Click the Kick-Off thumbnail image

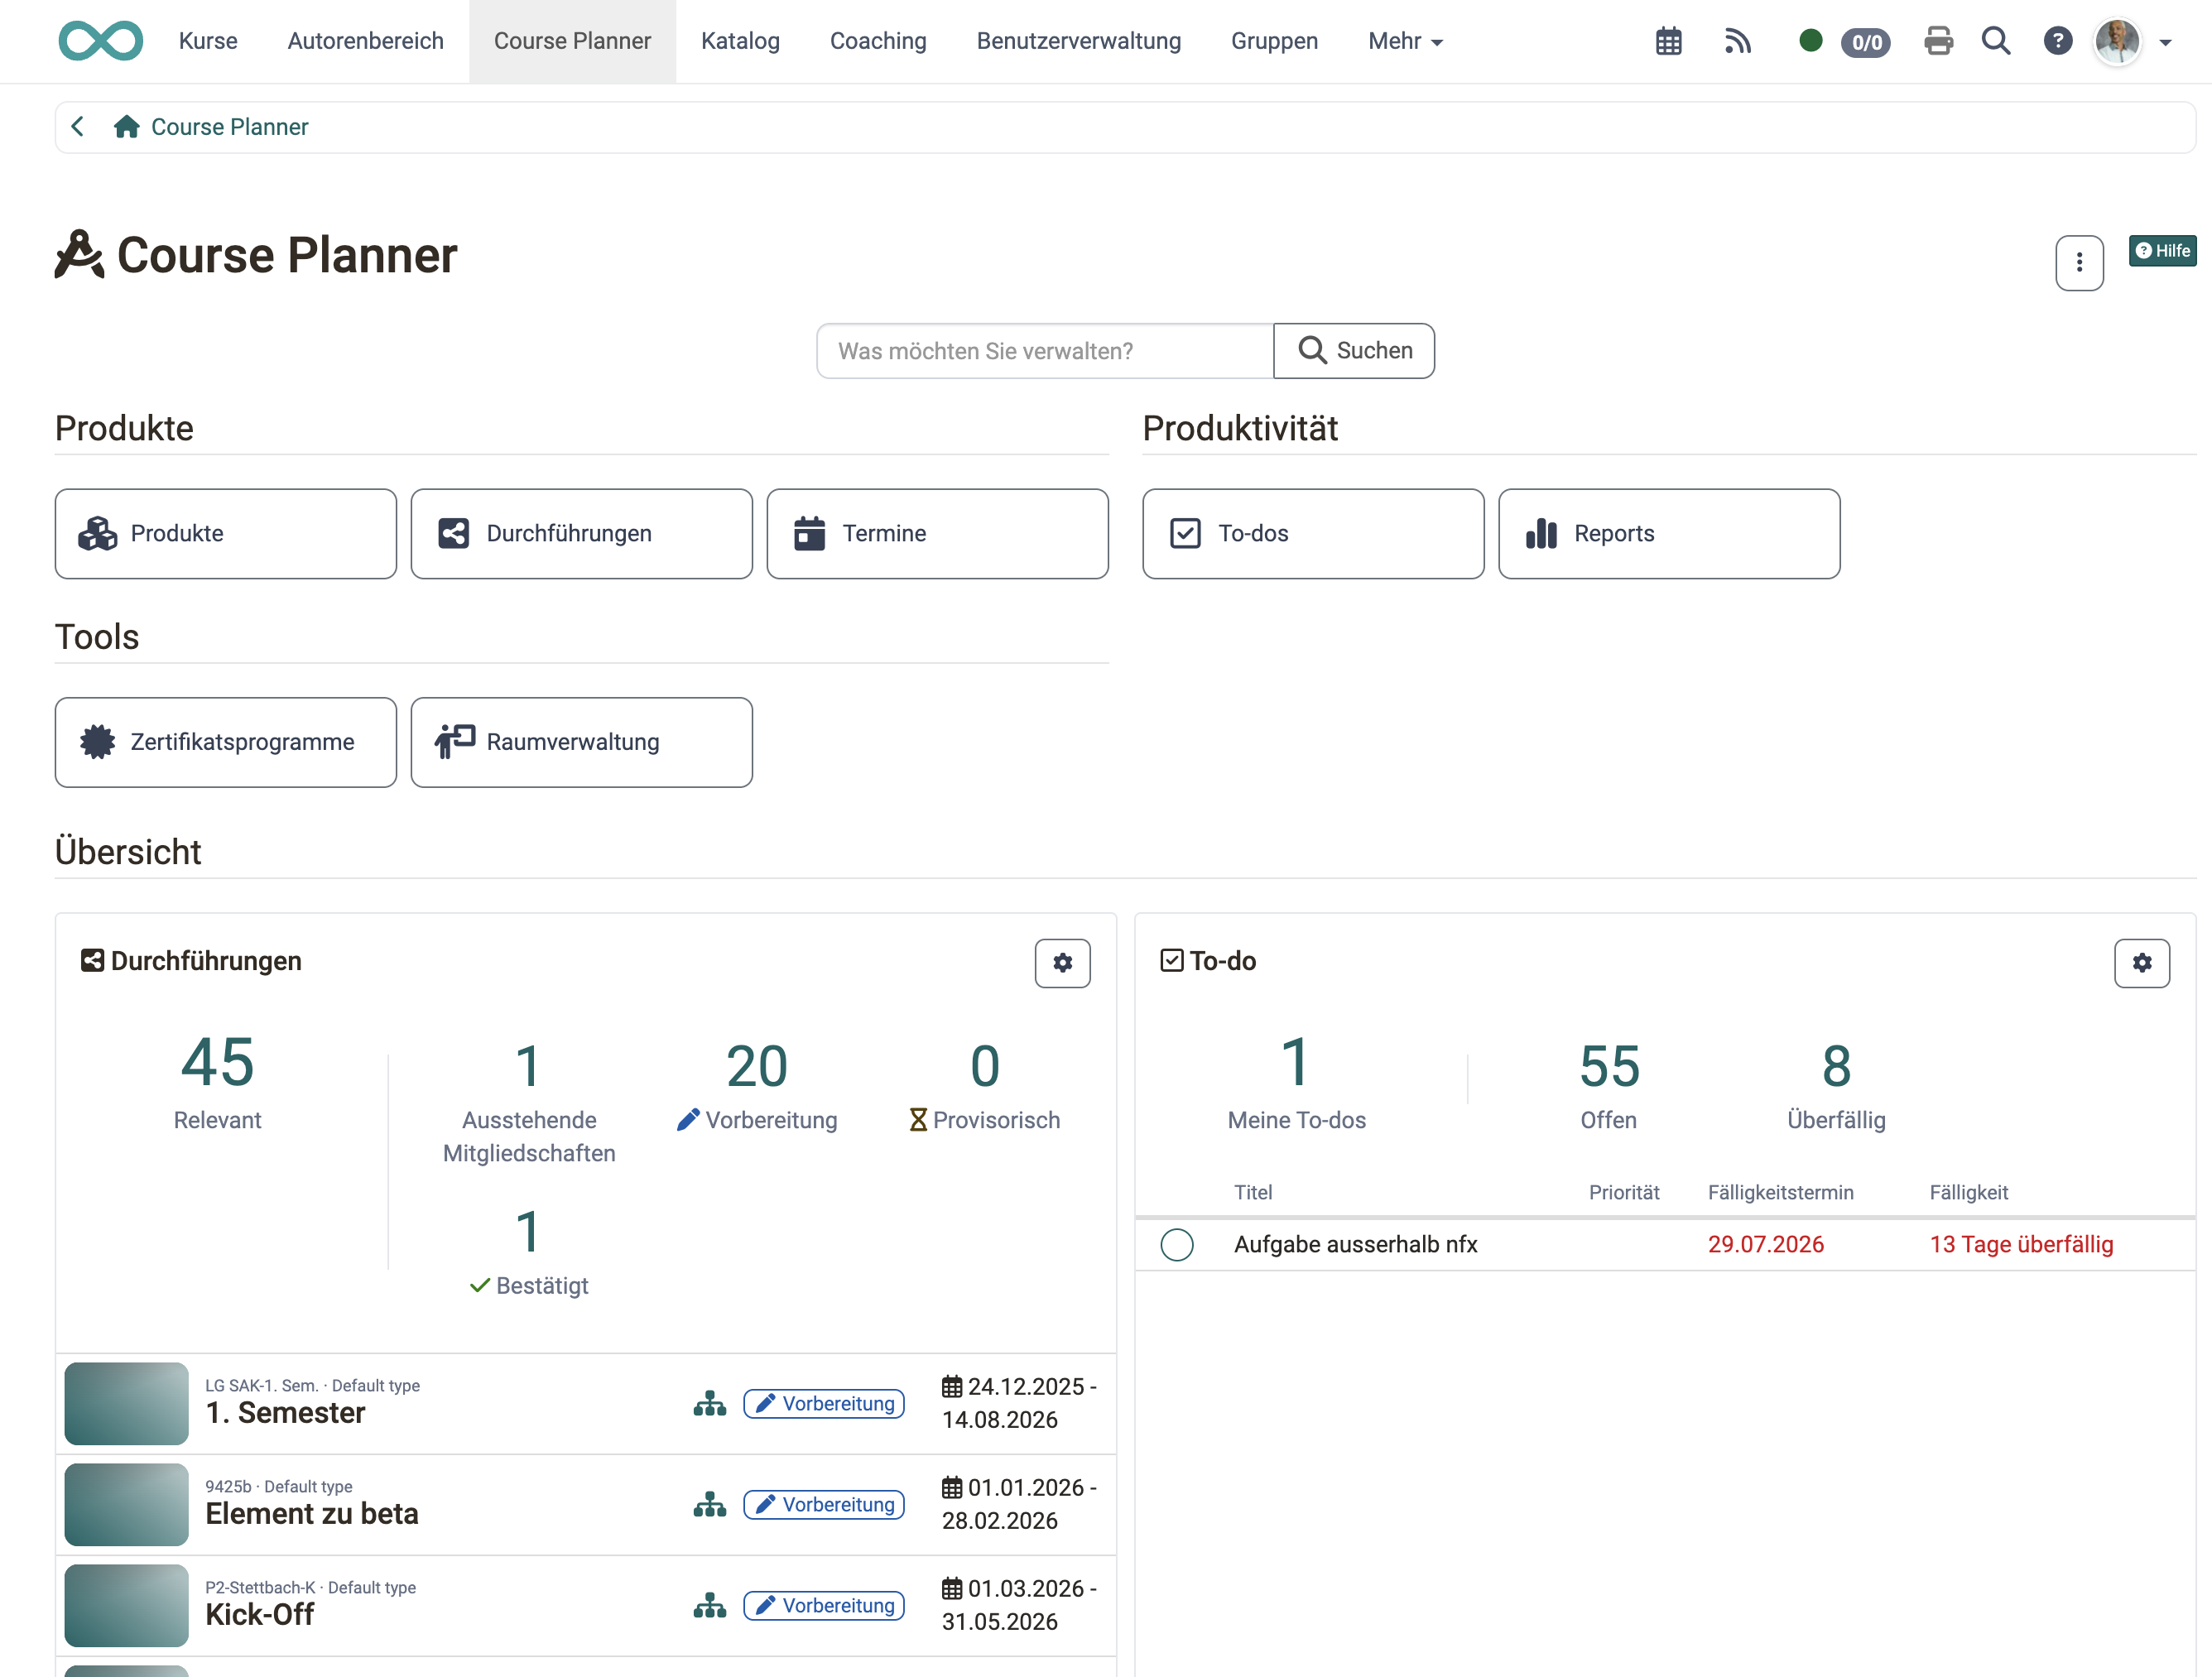126,1606
